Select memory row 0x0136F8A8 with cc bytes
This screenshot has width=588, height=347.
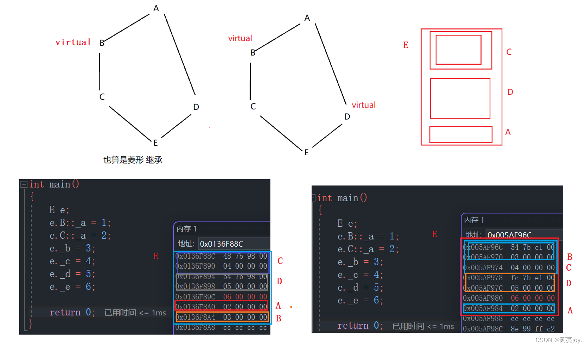(x=222, y=327)
